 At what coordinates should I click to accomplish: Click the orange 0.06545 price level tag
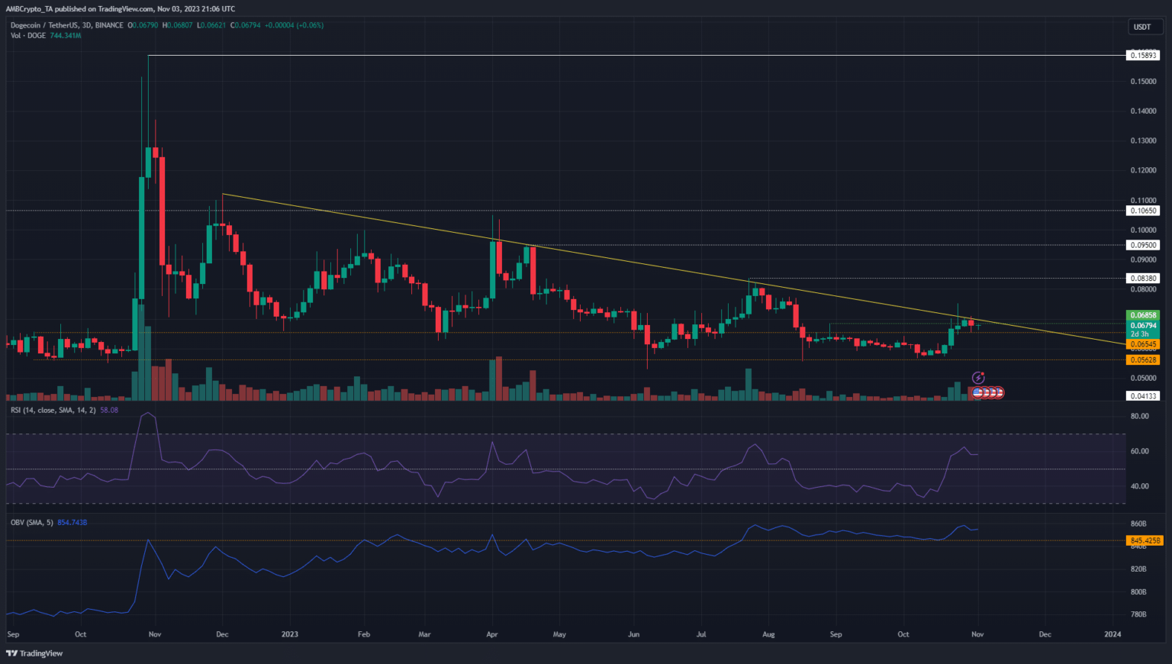(x=1143, y=344)
